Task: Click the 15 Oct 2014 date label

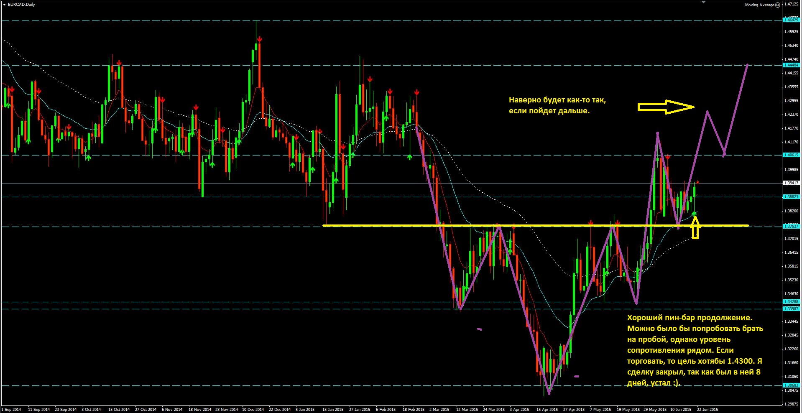Action: pyautogui.click(x=119, y=409)
